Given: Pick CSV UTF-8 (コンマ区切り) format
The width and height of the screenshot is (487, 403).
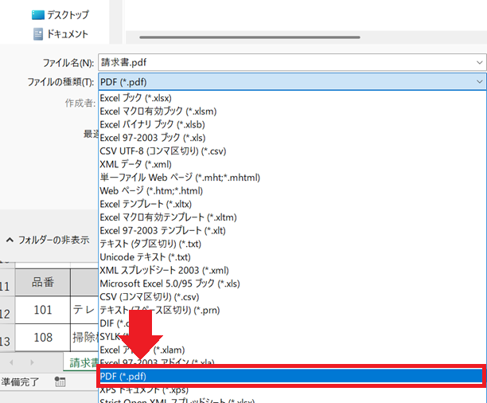Looking at the screenshot, I should coord(163,151).
